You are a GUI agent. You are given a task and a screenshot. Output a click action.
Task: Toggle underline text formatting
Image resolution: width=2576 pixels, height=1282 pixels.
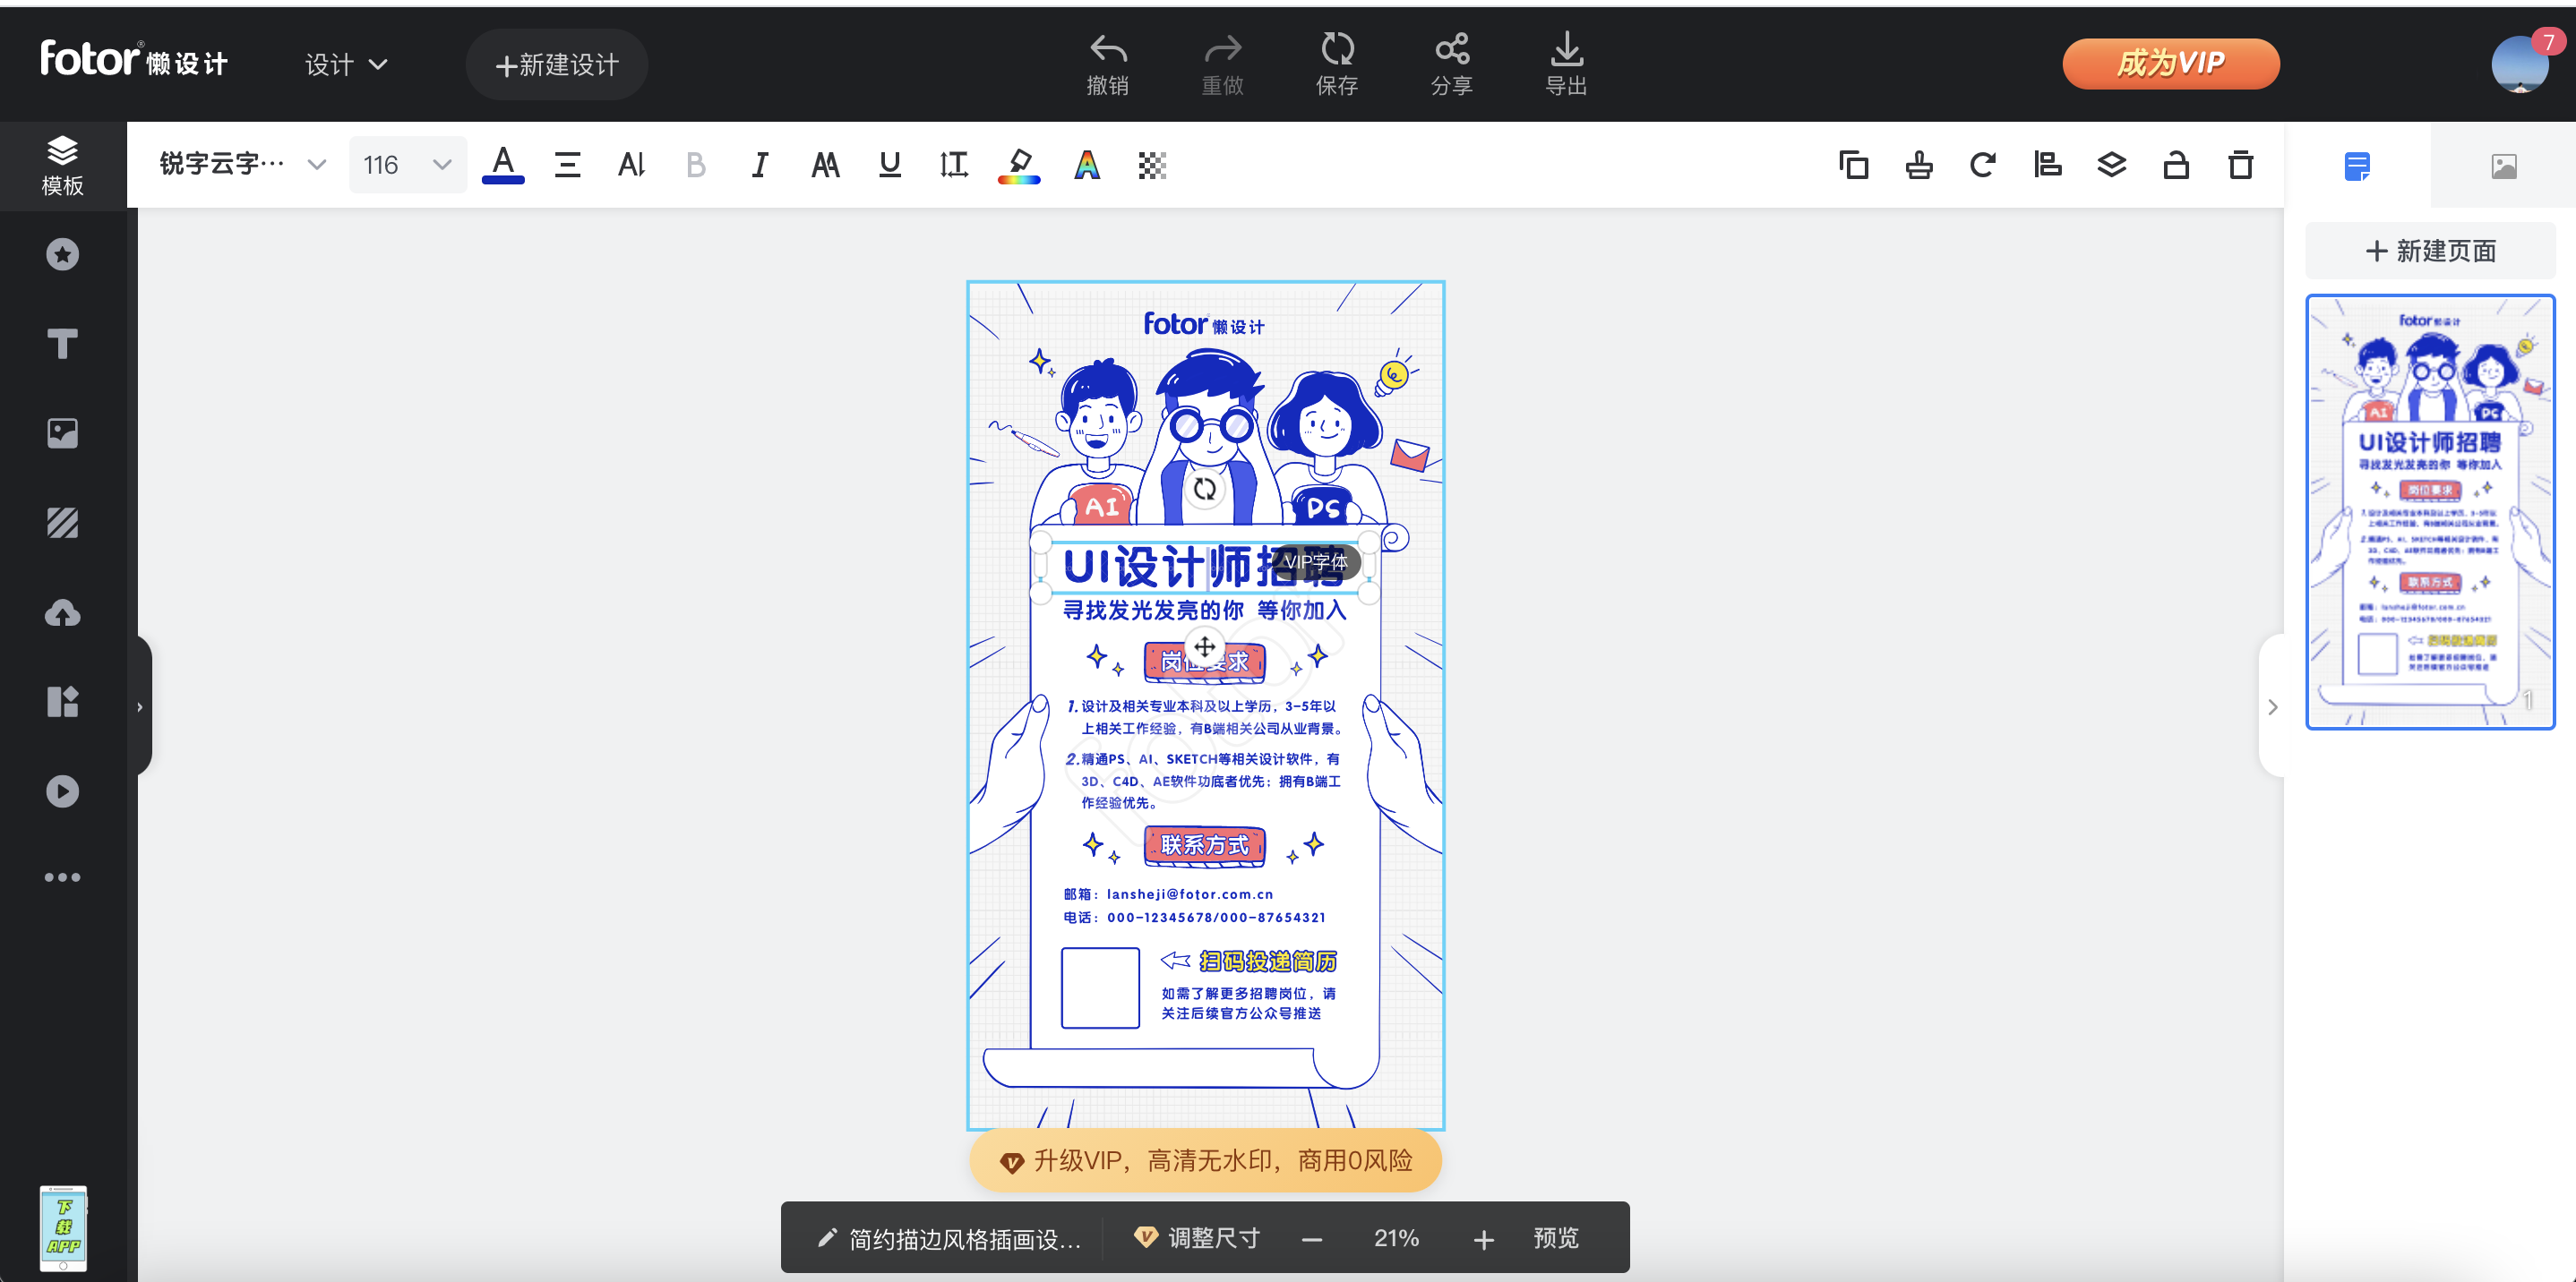pyautogui.click(x=889, y=165)
